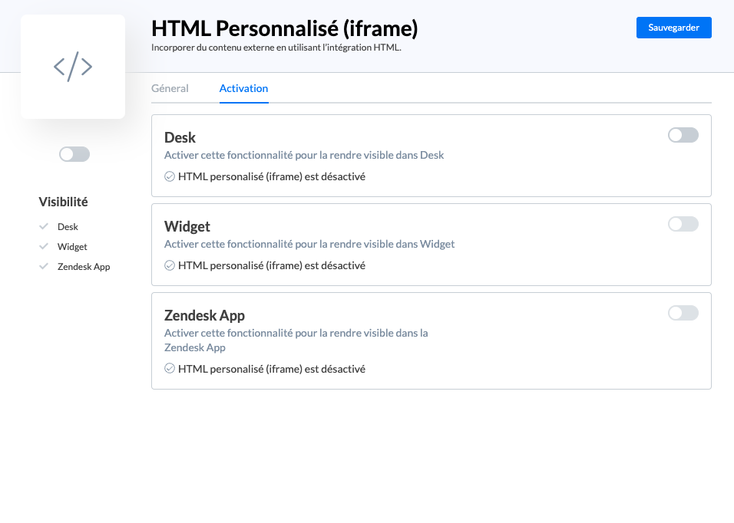
Task: Click status circle-check icon in Zendesk App card
Action: (x=170, y=369)
